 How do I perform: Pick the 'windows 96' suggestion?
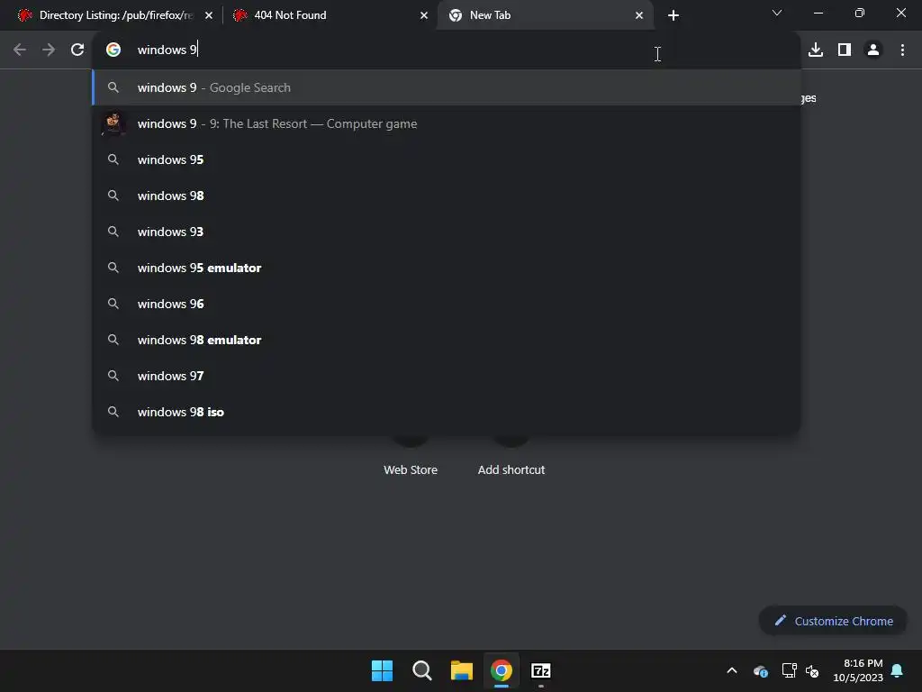click(447, 304)
